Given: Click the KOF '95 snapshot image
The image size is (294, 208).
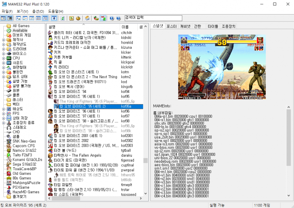Looking at the screenshot, I should tap(222, 67).
